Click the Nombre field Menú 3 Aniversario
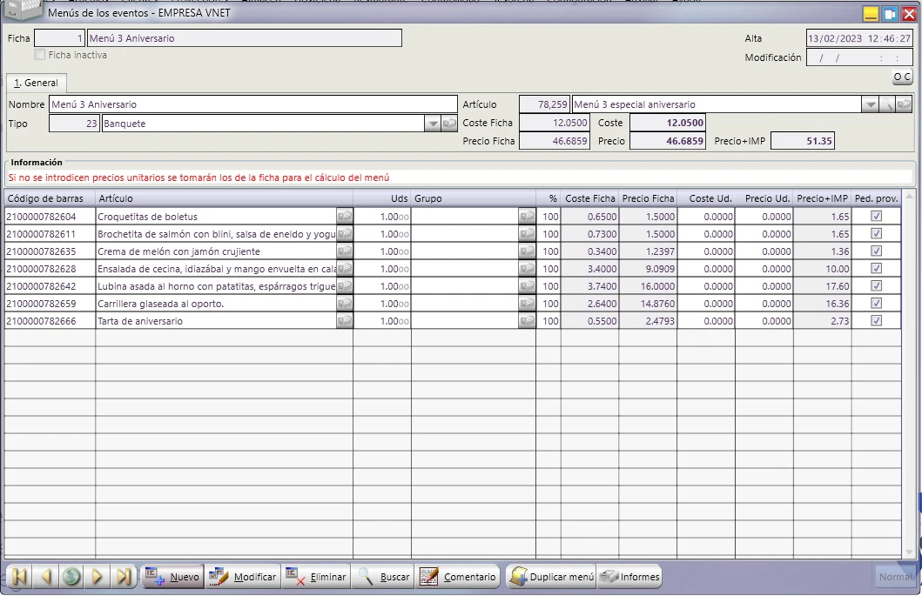The height and width of the screenshot is (596, 922). (x=252, y=104)
